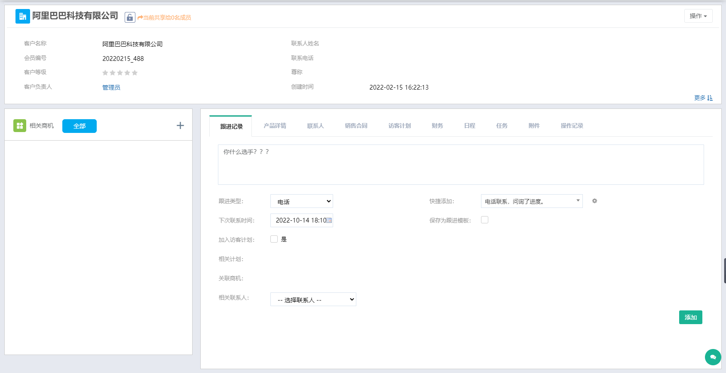Viewport: 726px width, 373px height.
Task: Open the 跟进类型 dropdown showing 电话
Action: [302, 201]
